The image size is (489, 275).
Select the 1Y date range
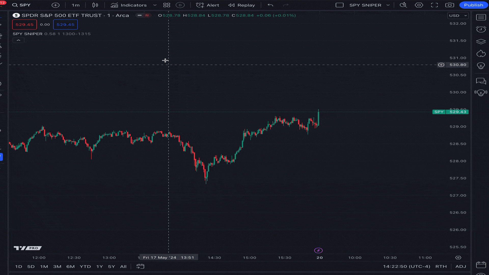(x=100, y=267)
